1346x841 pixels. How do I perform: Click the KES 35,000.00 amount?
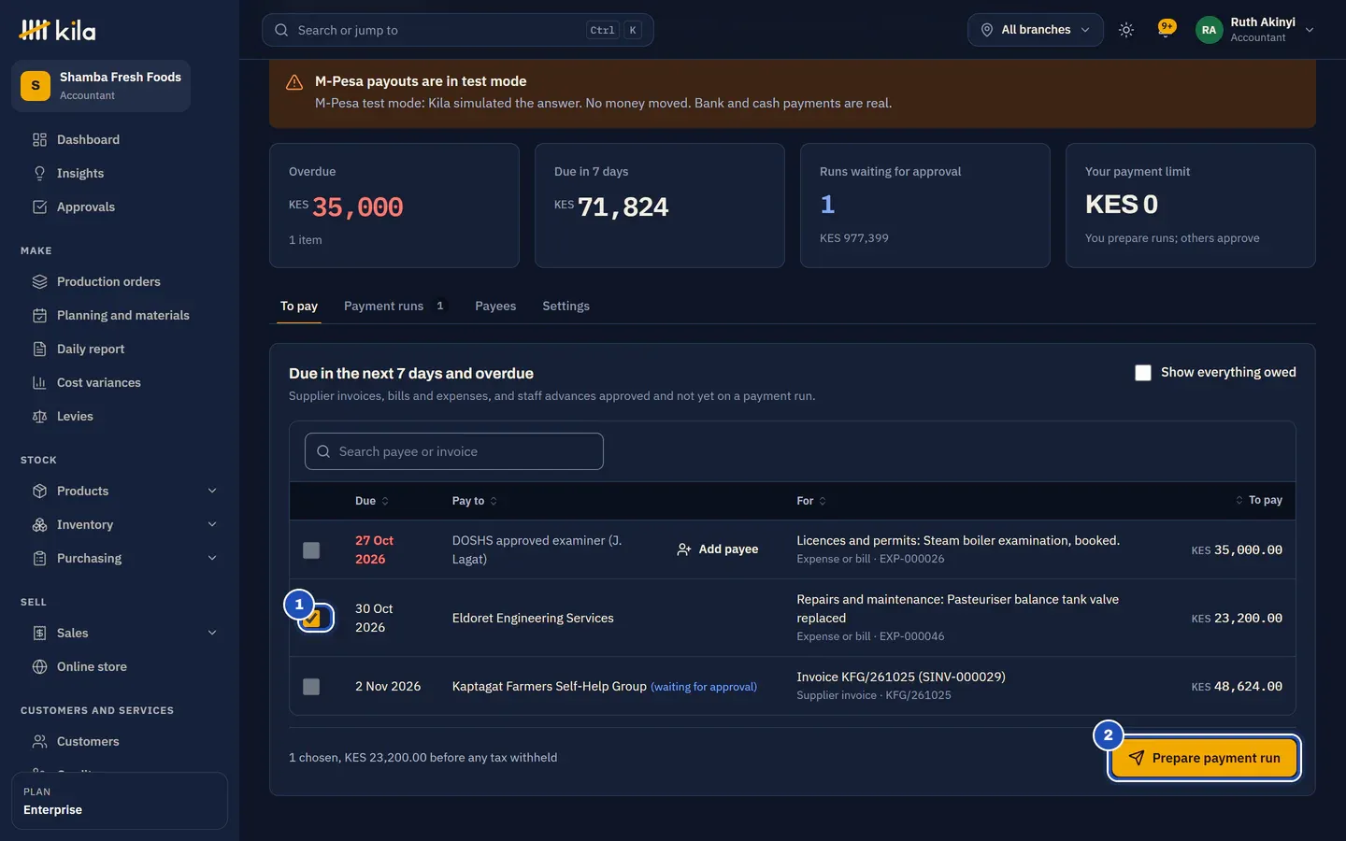pos(1237,550)
